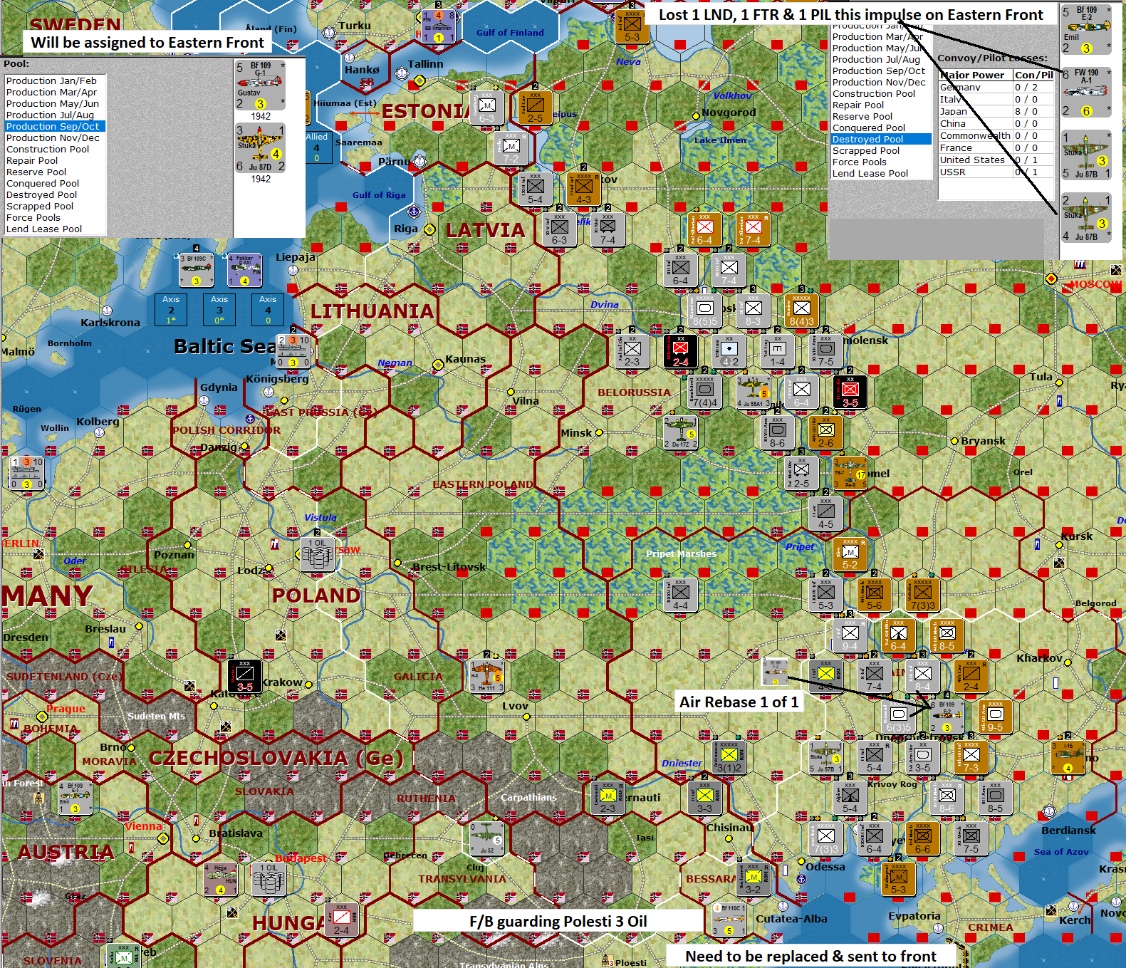Image resolution: width=1126 pixels, height=968 pixels.
Task: Choose Production Nov/Dec in left Pool list
Action: pos(55,137)
